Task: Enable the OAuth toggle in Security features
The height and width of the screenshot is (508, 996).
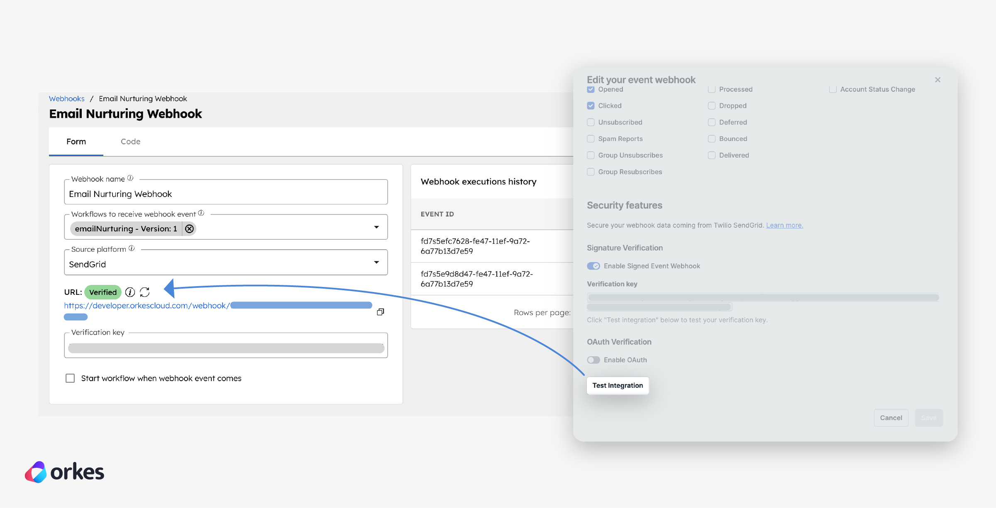Action: [593, 360]
